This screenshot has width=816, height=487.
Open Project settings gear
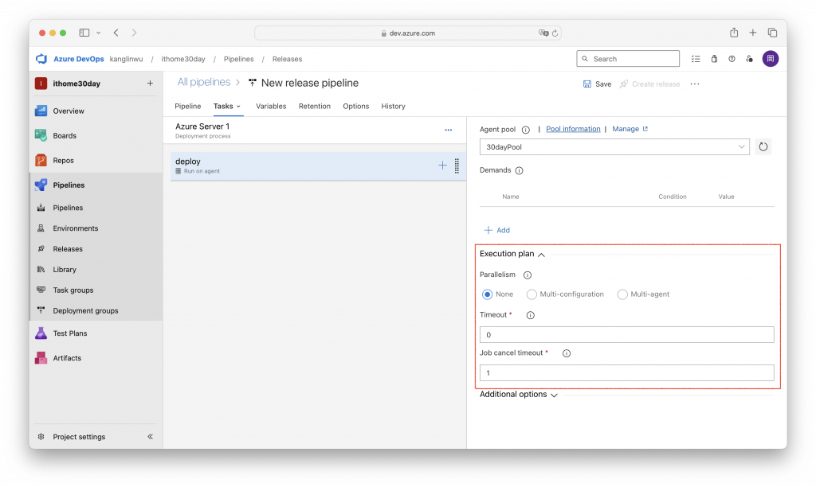41,437
